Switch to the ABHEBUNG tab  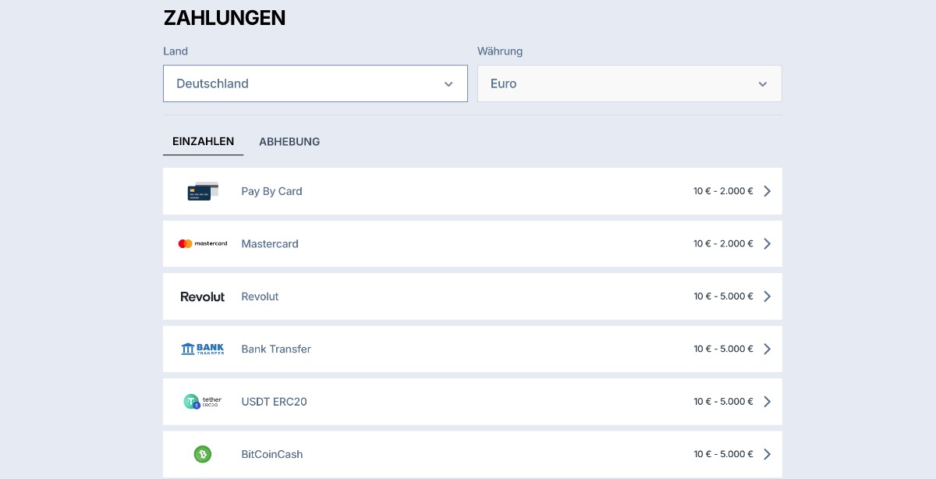pos(289,141)
